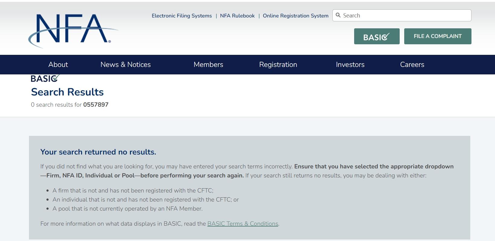Click the BASIC logo above Search Results

pos(45,79)
